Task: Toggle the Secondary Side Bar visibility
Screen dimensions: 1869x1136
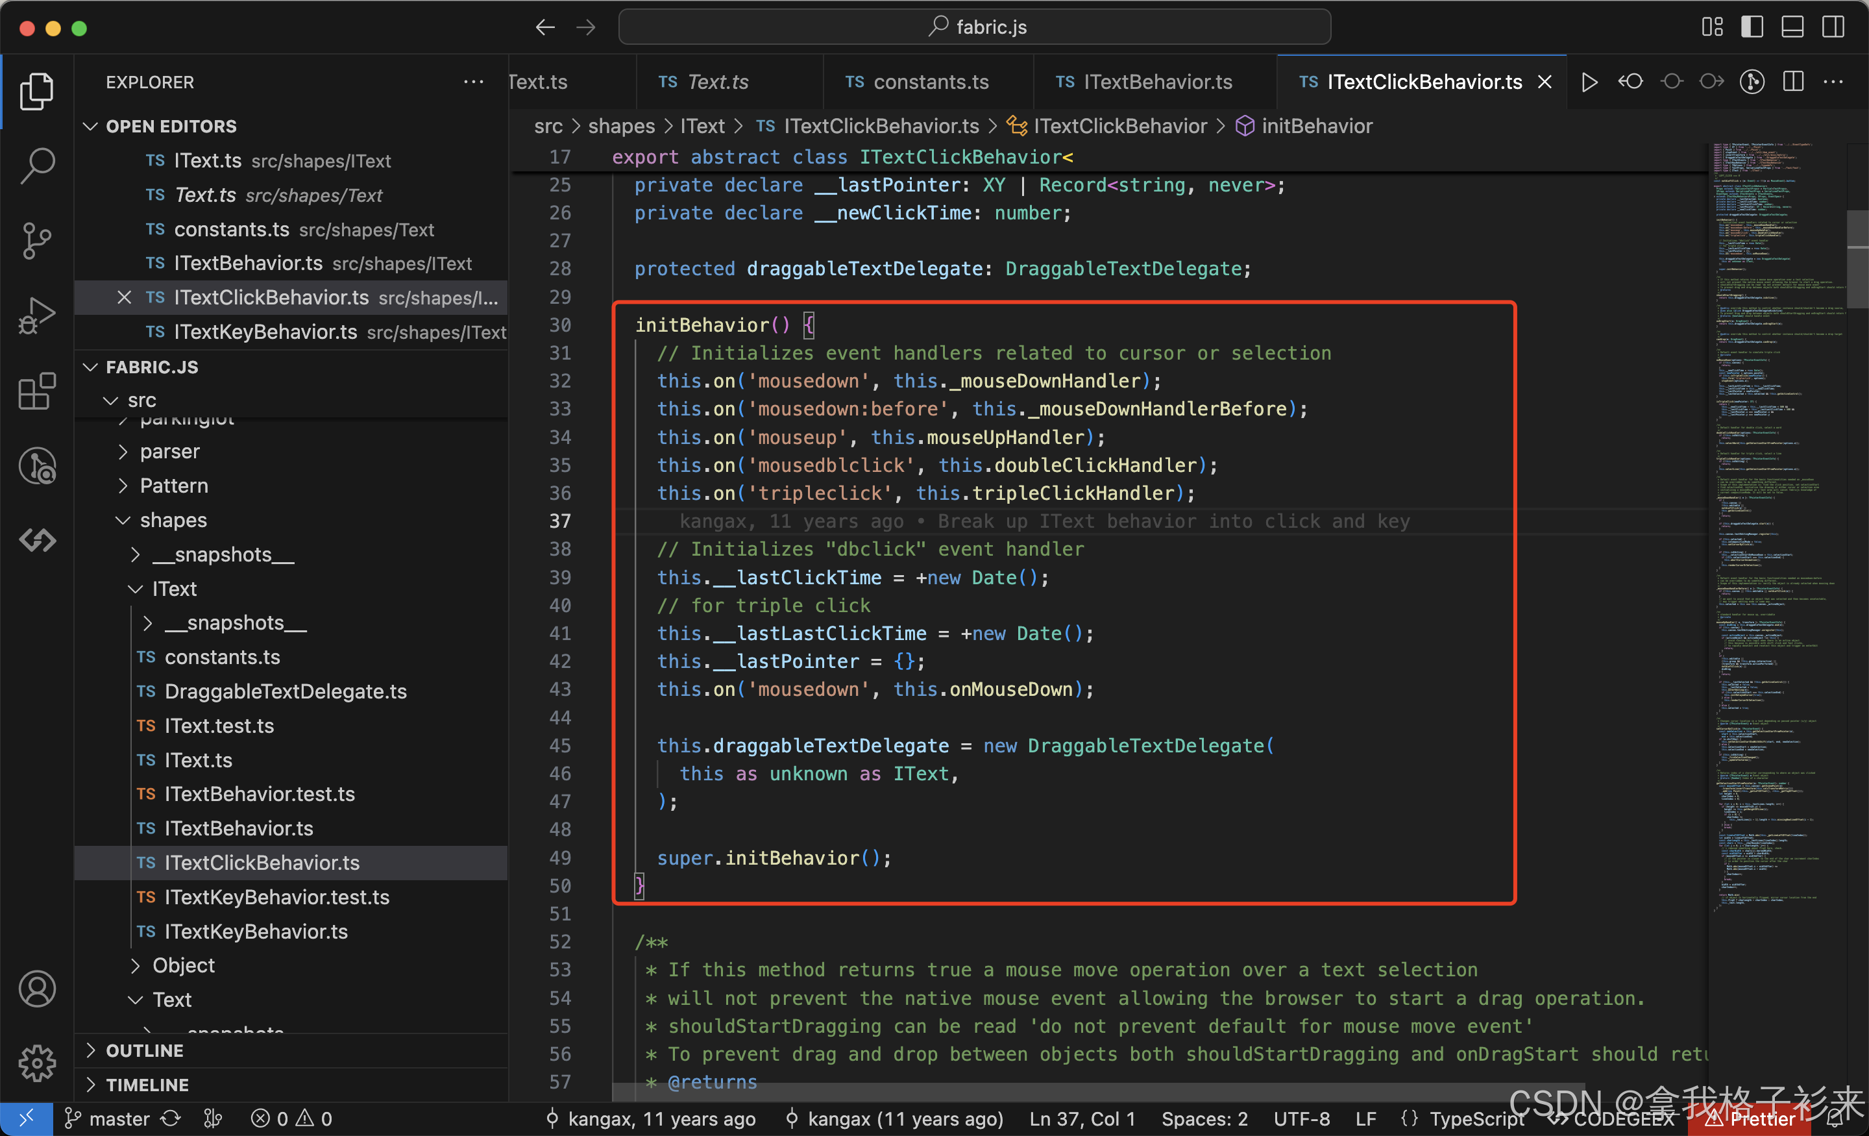Action: [1833, 27]
